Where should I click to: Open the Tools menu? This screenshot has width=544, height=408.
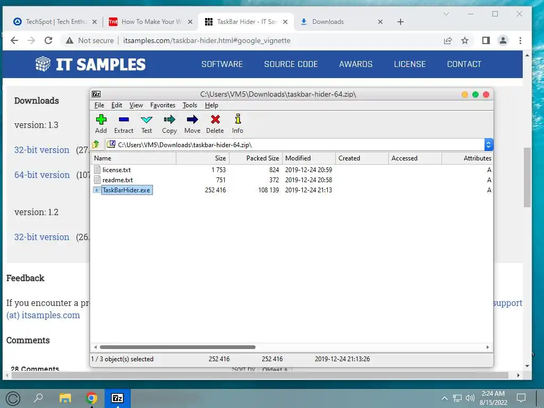pos(190,105)
